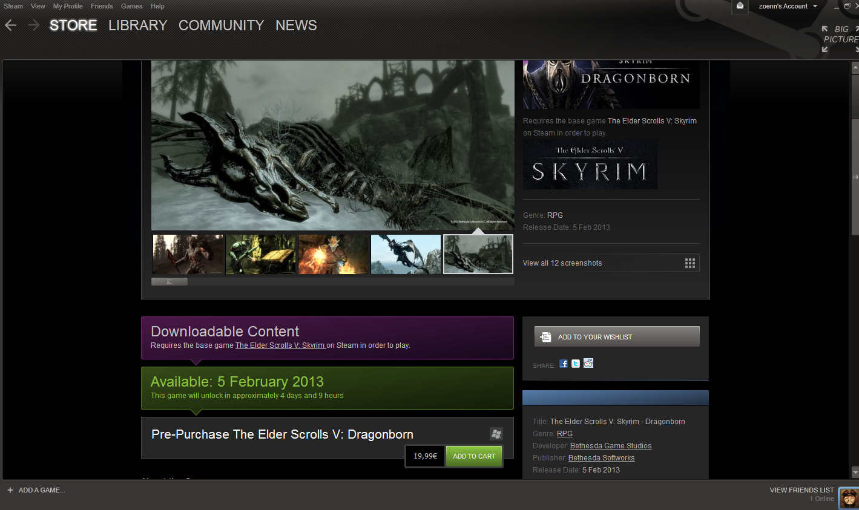Viewport: 859px width, 510px height.
Task: Select the flying dragon screenshot thumbnail
Action: pos(406,254)
